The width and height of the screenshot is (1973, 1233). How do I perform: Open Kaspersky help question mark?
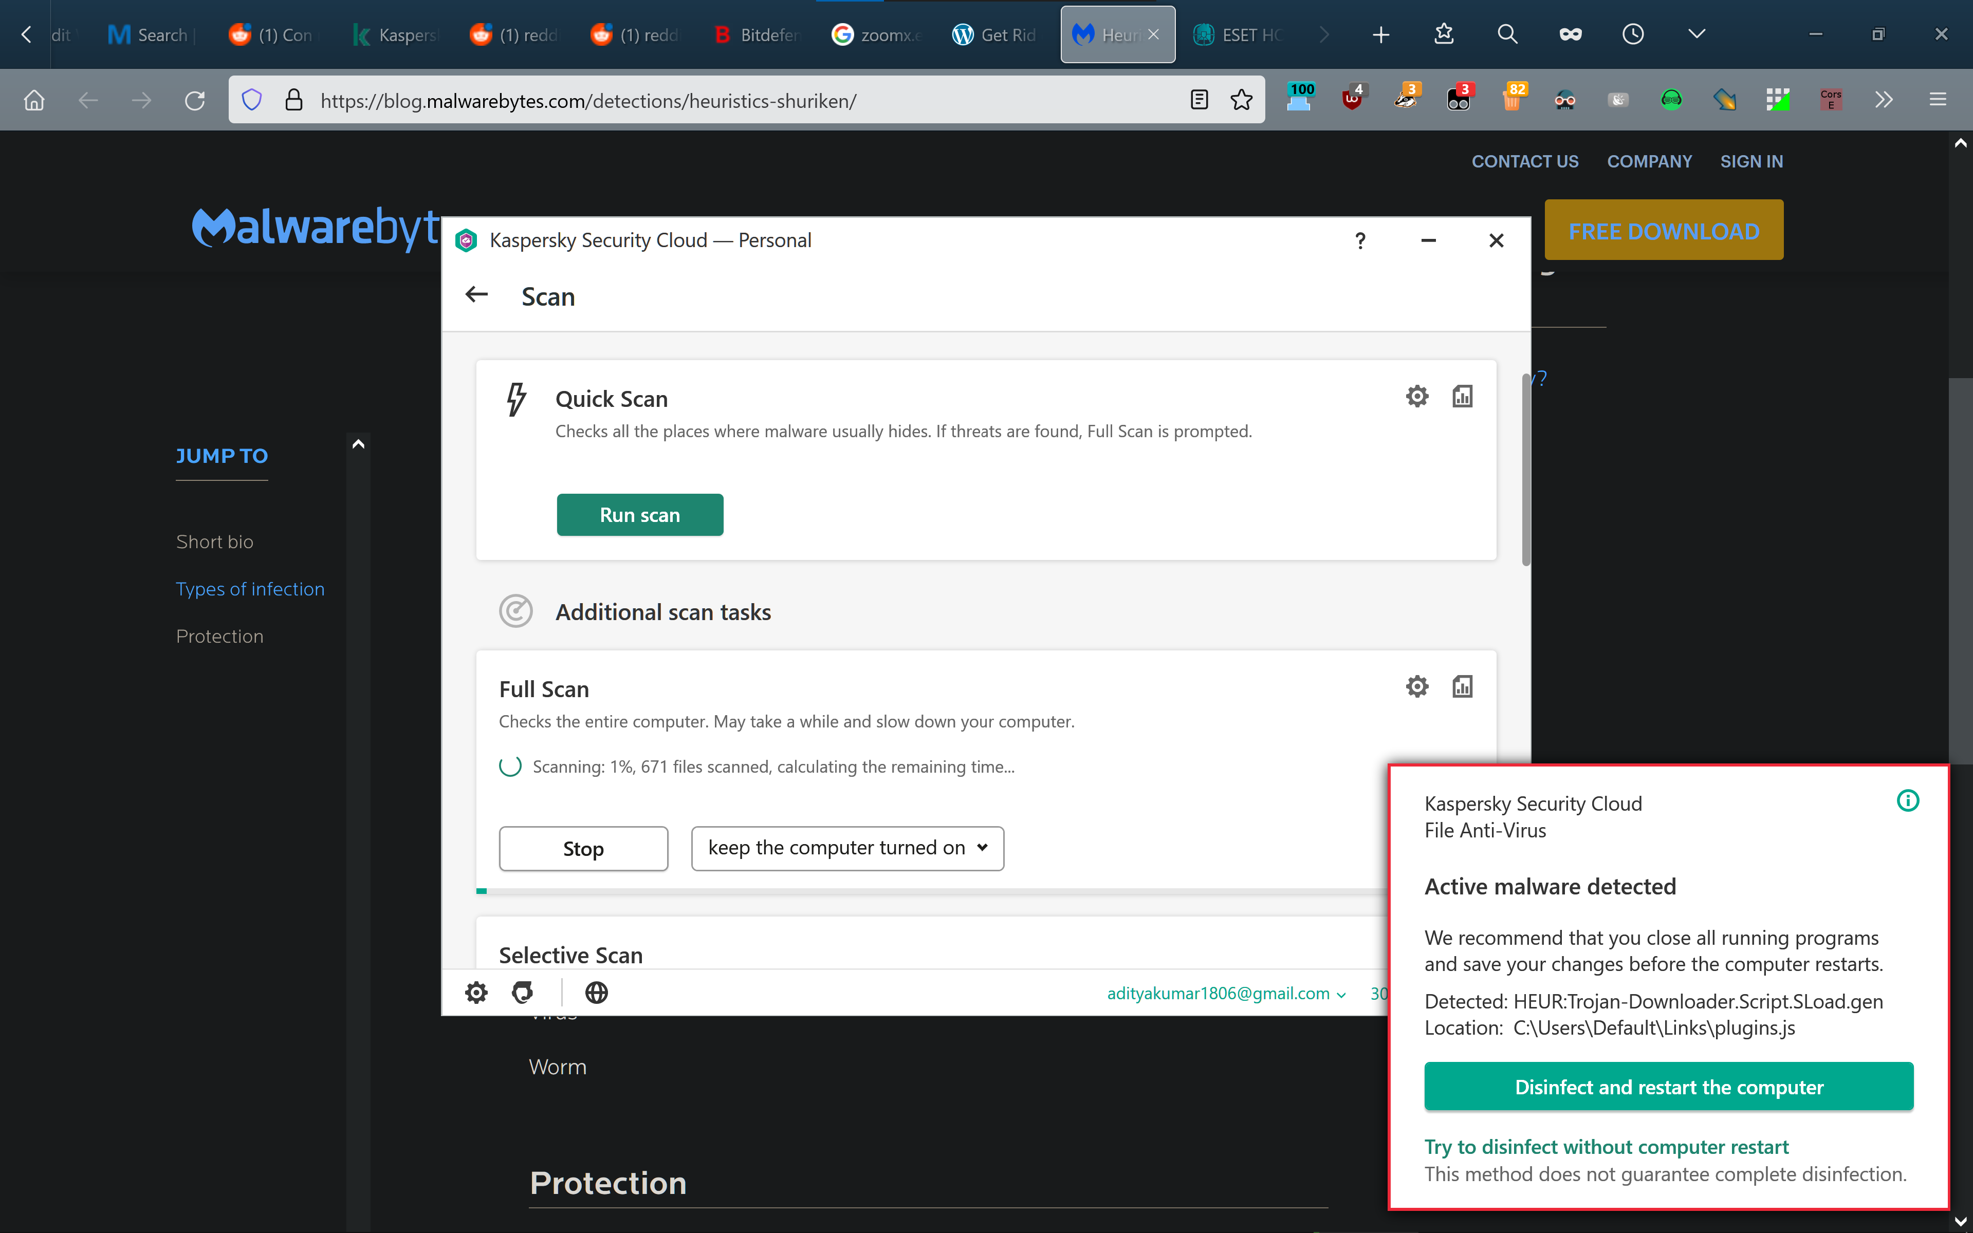1360,240
